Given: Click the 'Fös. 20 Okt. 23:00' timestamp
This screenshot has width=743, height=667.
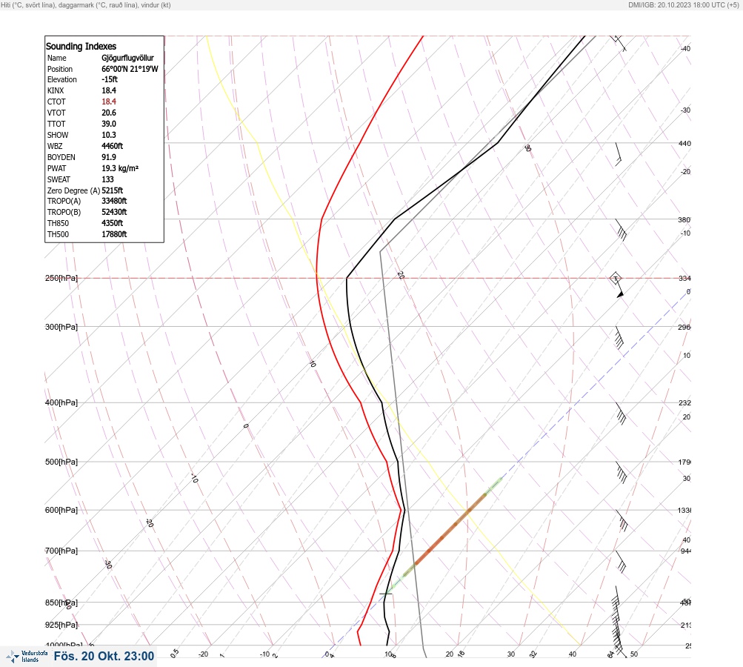Looking at the screenshot, I should 104,656.
